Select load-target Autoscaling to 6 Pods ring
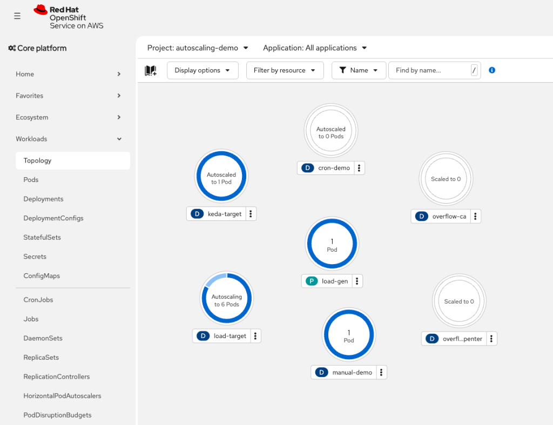553x425 pixels. [227, 299]
